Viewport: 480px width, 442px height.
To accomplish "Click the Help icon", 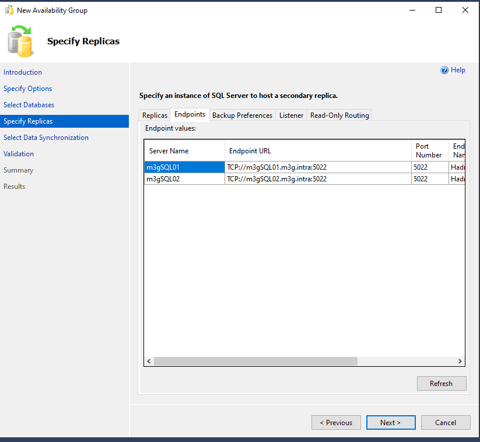I will point(444,70).
